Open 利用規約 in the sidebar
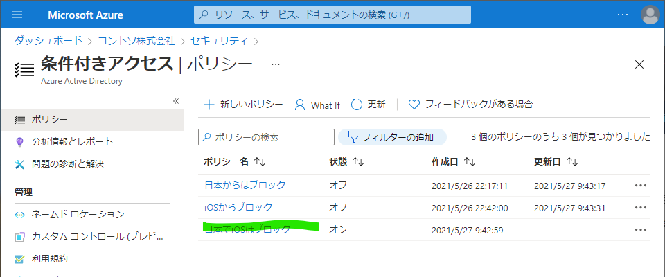 [x=50, y=258]
